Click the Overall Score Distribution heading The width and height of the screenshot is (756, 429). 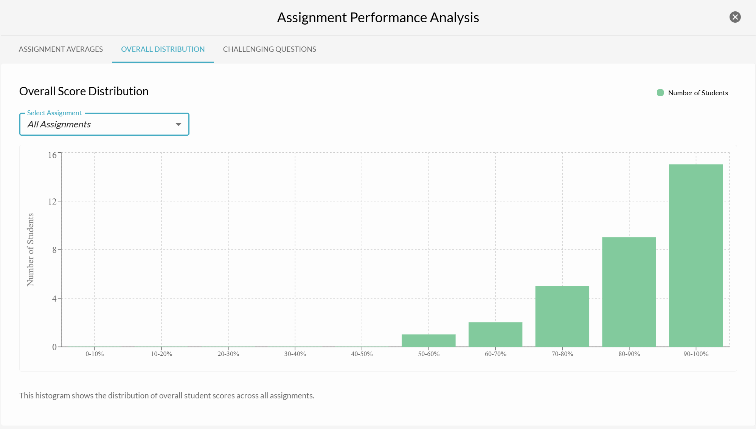[84, 91]
